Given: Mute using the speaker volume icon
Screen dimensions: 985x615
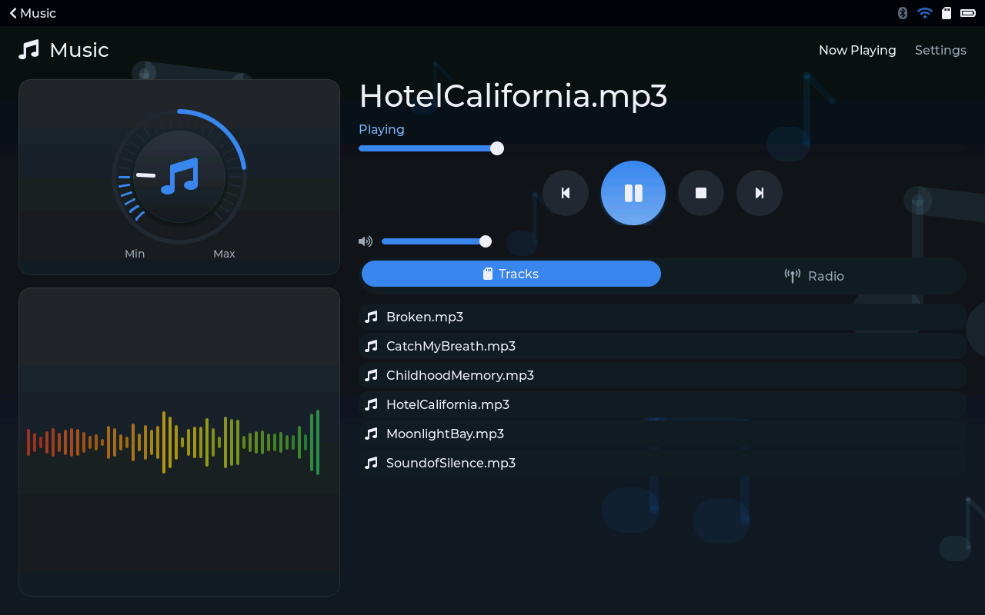Looking at the screenshot, I should pos(366,241).
